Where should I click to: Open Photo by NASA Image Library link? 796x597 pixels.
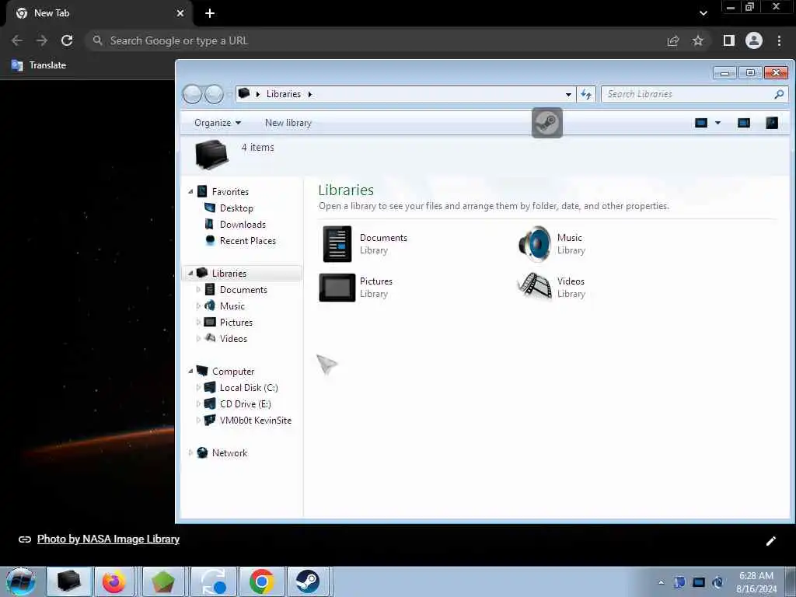[x=108, y=539]
